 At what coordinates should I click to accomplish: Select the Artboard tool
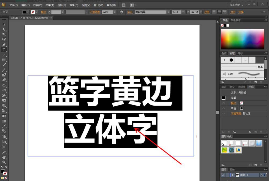click(4, 147)
